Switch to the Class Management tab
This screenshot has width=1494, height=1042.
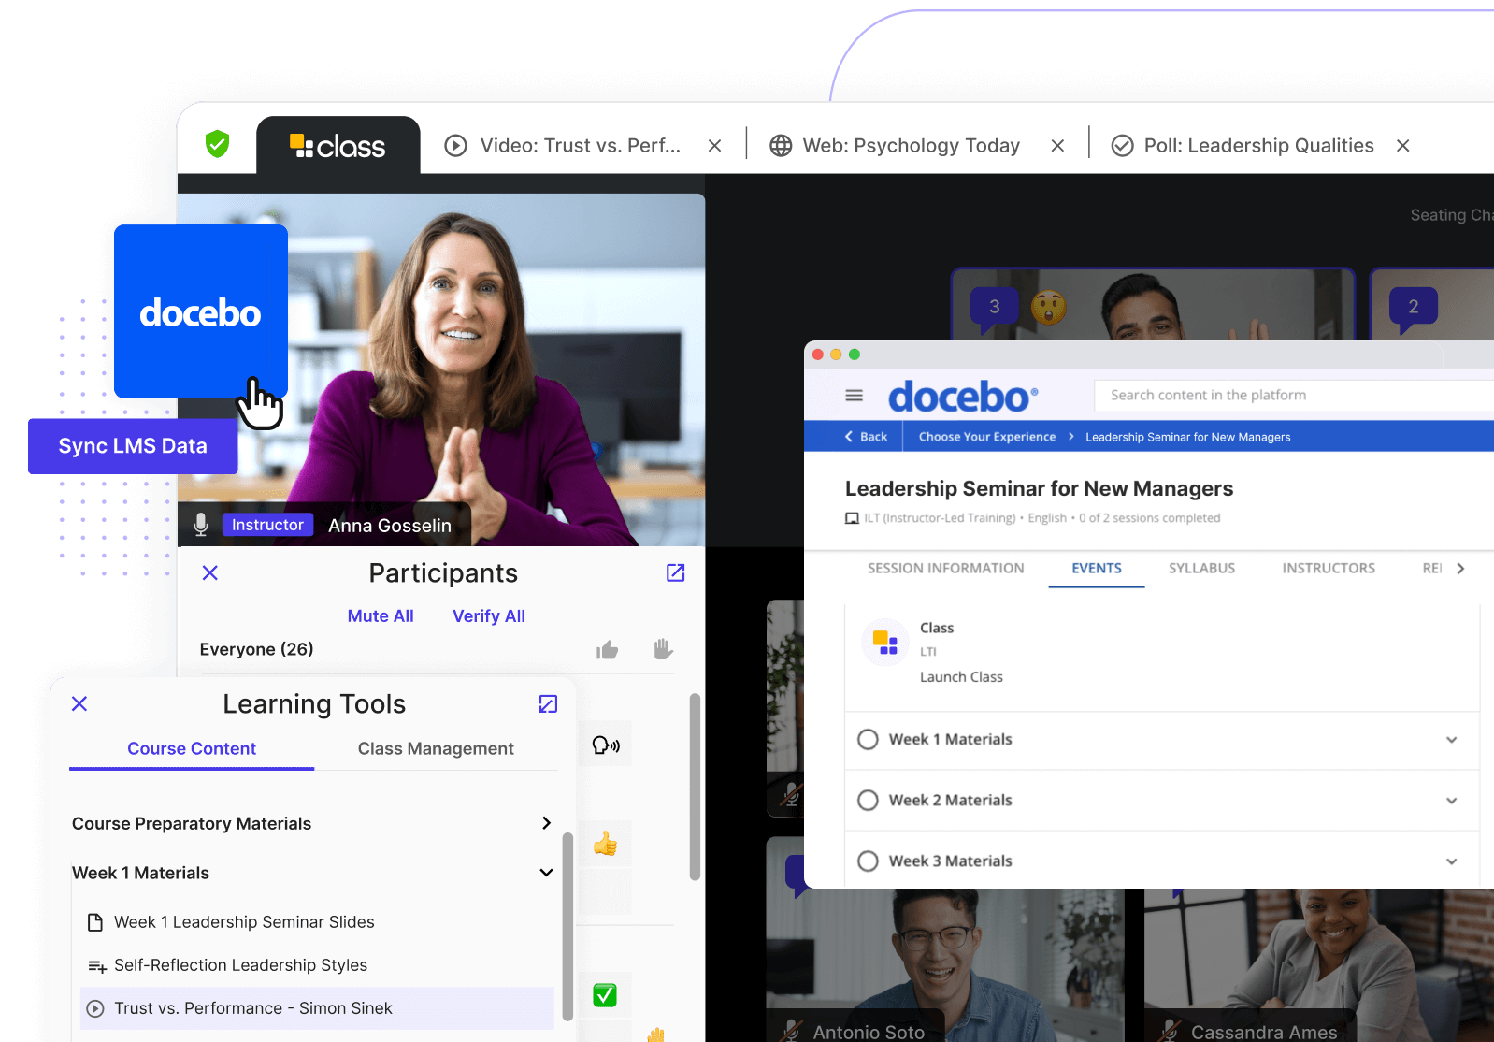(436, 748)
